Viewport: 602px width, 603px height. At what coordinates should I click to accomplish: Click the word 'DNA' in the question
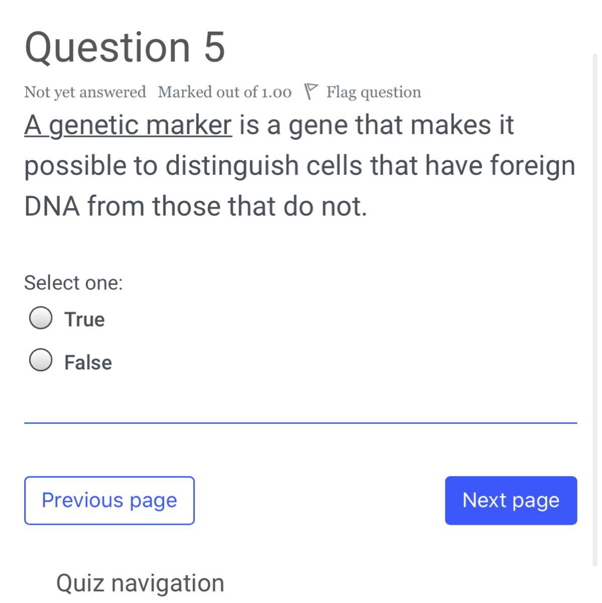pyautogui.click(x=52, y=206)
